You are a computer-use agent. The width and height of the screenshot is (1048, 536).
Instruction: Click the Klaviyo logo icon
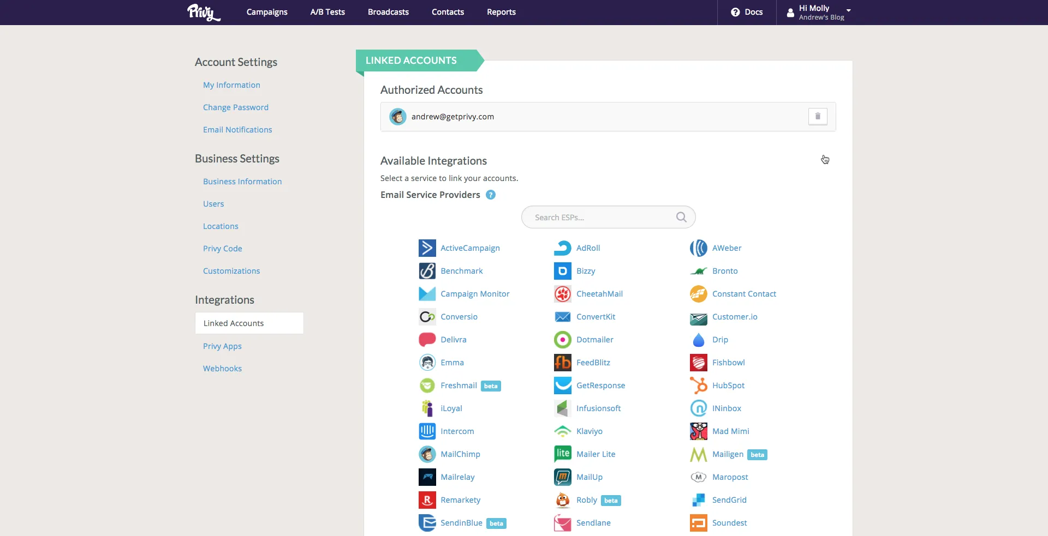pos(562,431)
